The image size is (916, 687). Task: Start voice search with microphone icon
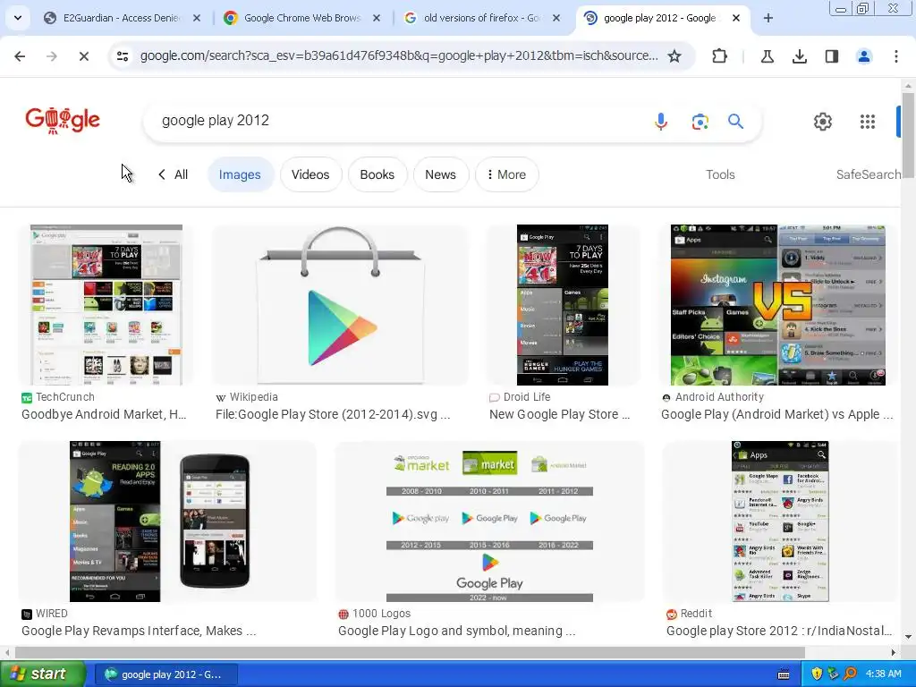click(661, 121)
